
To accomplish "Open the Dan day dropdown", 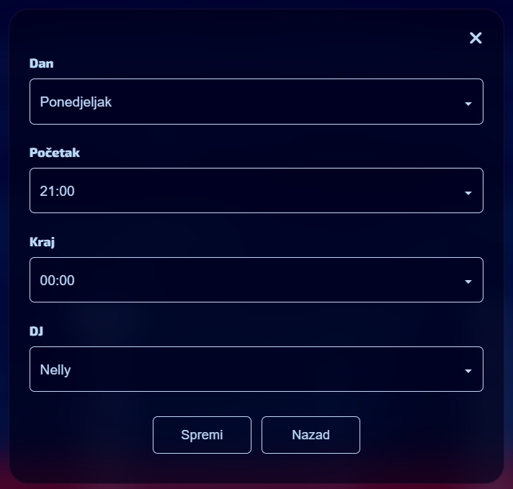I will (x=256, y=102).
